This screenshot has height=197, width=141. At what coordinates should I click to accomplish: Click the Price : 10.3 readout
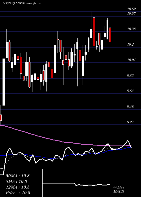pos(18,193)
